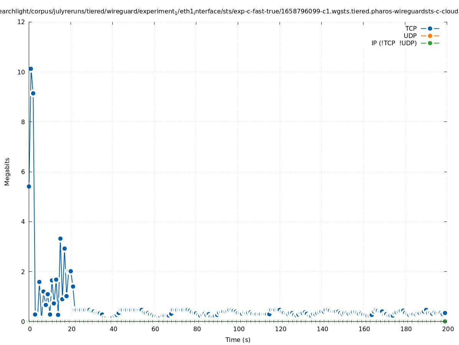Click the 100 tick label on the time axis
Viewport: 459px width, 345px height.
pos(239,329)
